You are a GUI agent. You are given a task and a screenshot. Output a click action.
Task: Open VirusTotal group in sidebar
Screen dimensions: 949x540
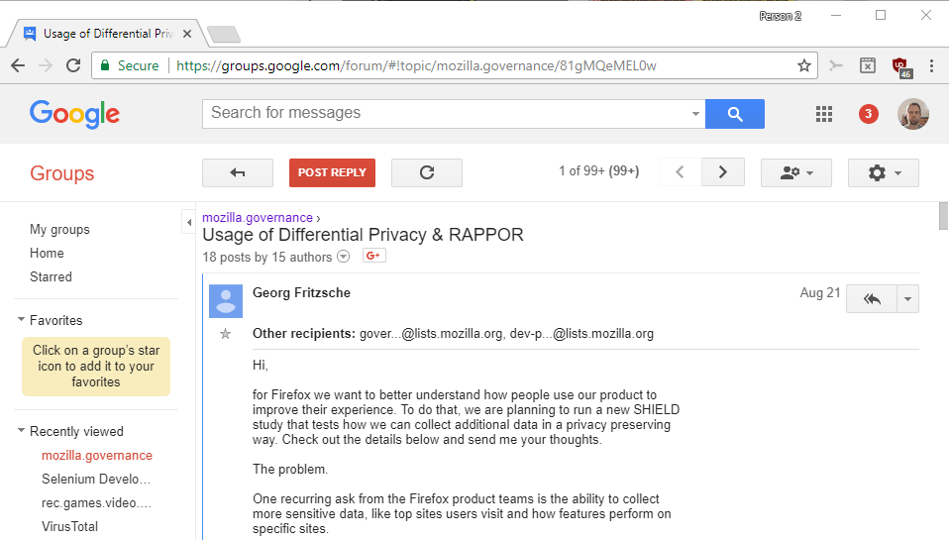coord(69,527)
